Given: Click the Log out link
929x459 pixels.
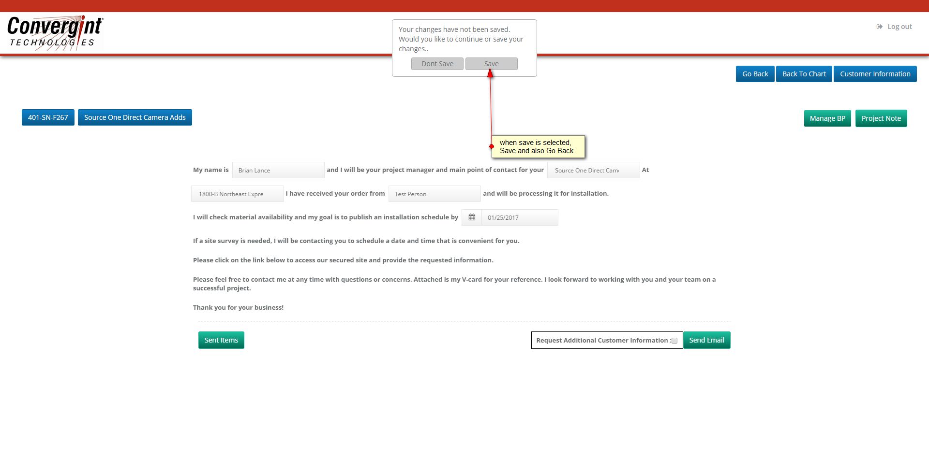Looking at the screenshot, I should point(894,27).
